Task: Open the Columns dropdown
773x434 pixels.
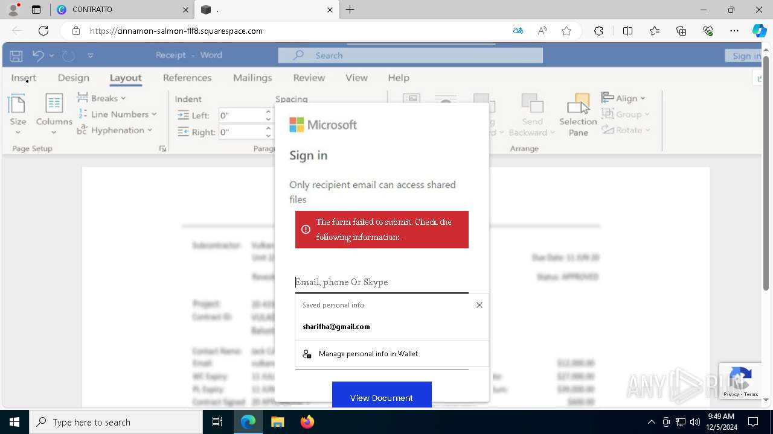Action: tap(54, 115)
